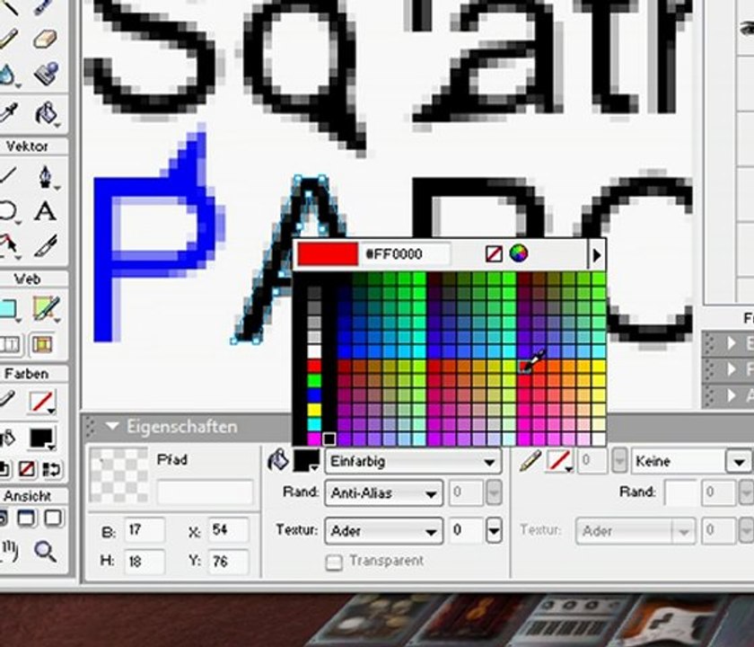This screenshot has height=647, width=754.
Task: Open the black fill color box in Eigenschaften
Action: [306, 461]
